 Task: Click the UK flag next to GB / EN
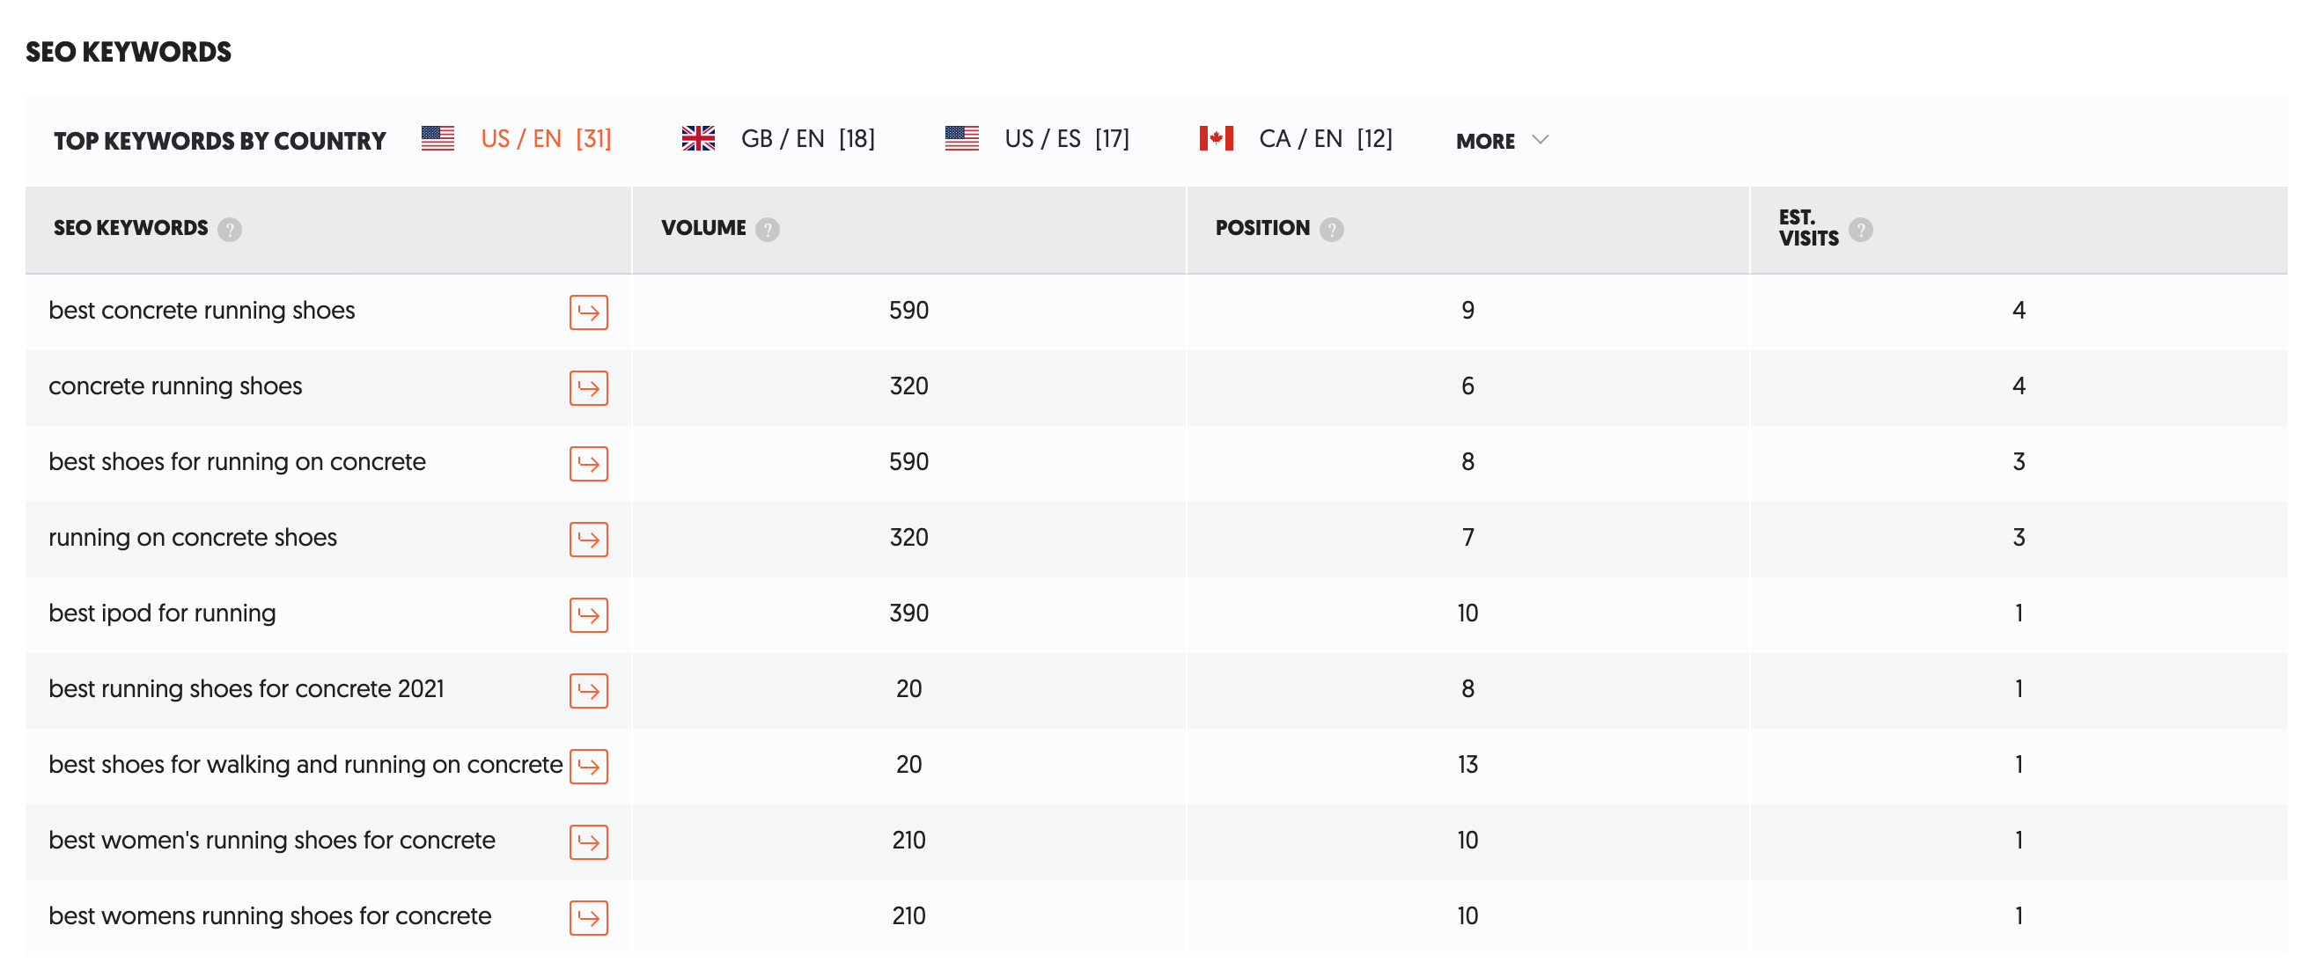coord(697,138)
